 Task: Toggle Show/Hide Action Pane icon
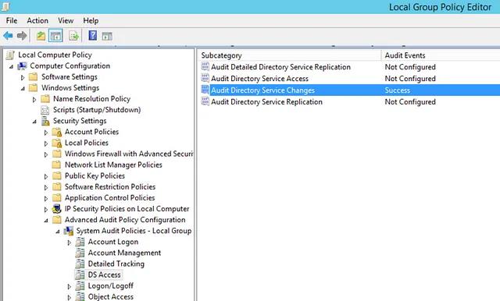107,36
